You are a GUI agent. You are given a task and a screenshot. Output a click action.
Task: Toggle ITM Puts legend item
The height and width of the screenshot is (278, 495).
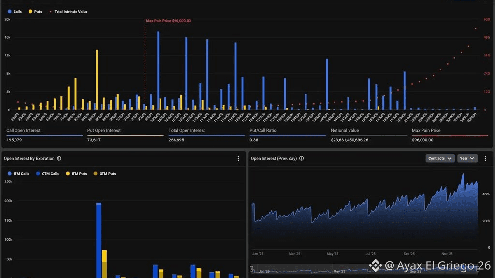pos(76,174)
